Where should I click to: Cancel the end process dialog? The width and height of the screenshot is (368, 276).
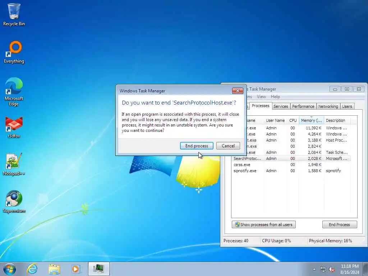(x=228, y=146)
